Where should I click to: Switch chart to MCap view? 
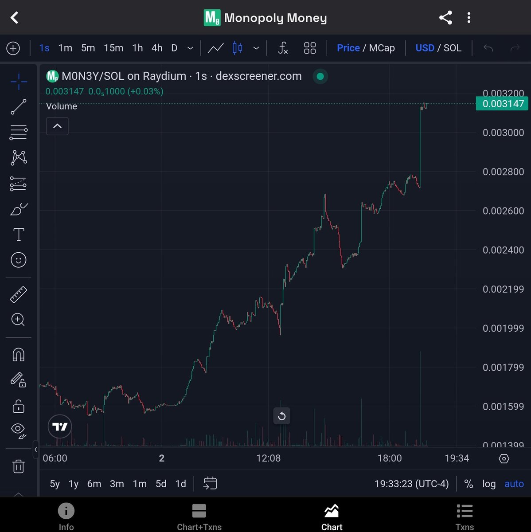click(x=382, y=48)
